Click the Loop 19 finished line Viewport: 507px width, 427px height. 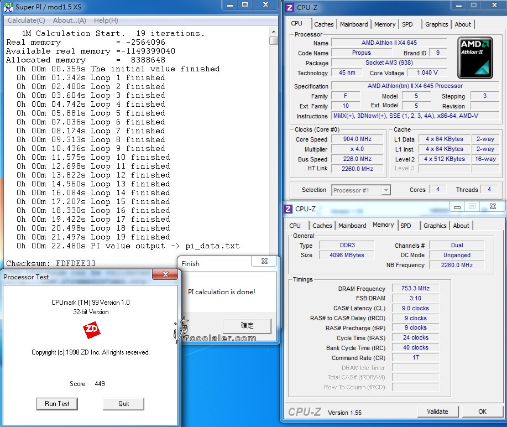(93, 237)
